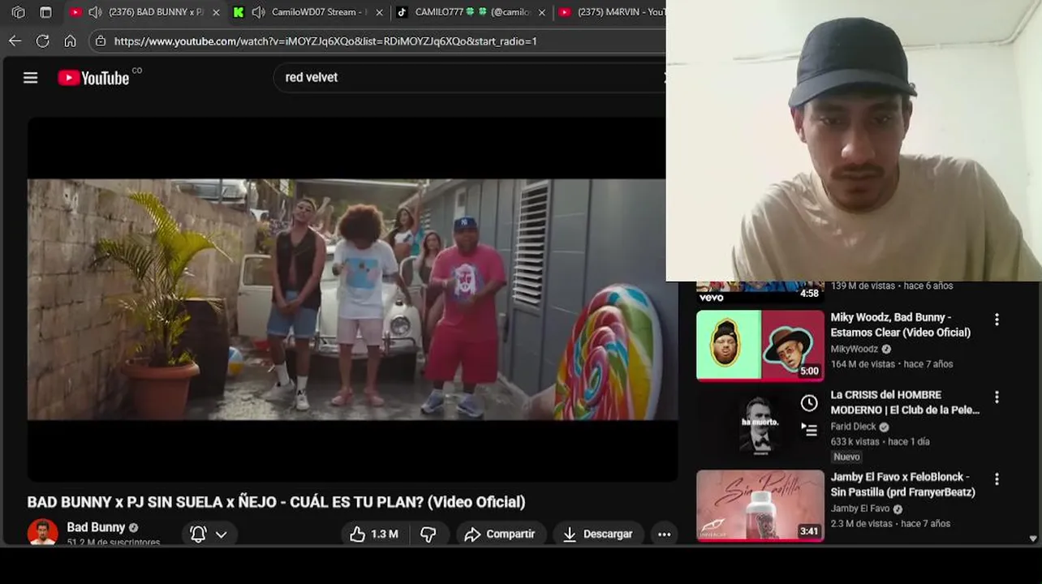Like the video with 1.3 M likes

click(374, 534)
